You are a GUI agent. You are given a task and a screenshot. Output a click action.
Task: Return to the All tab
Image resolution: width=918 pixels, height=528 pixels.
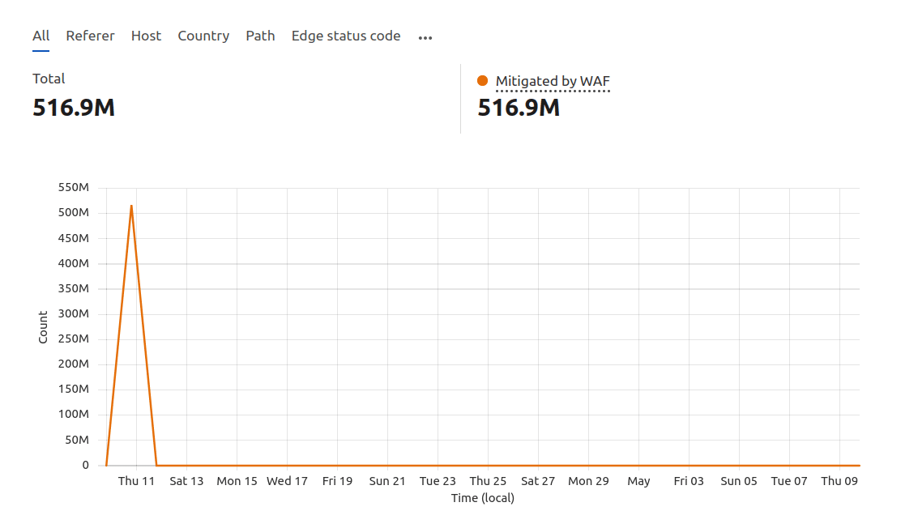click(41, 36)
